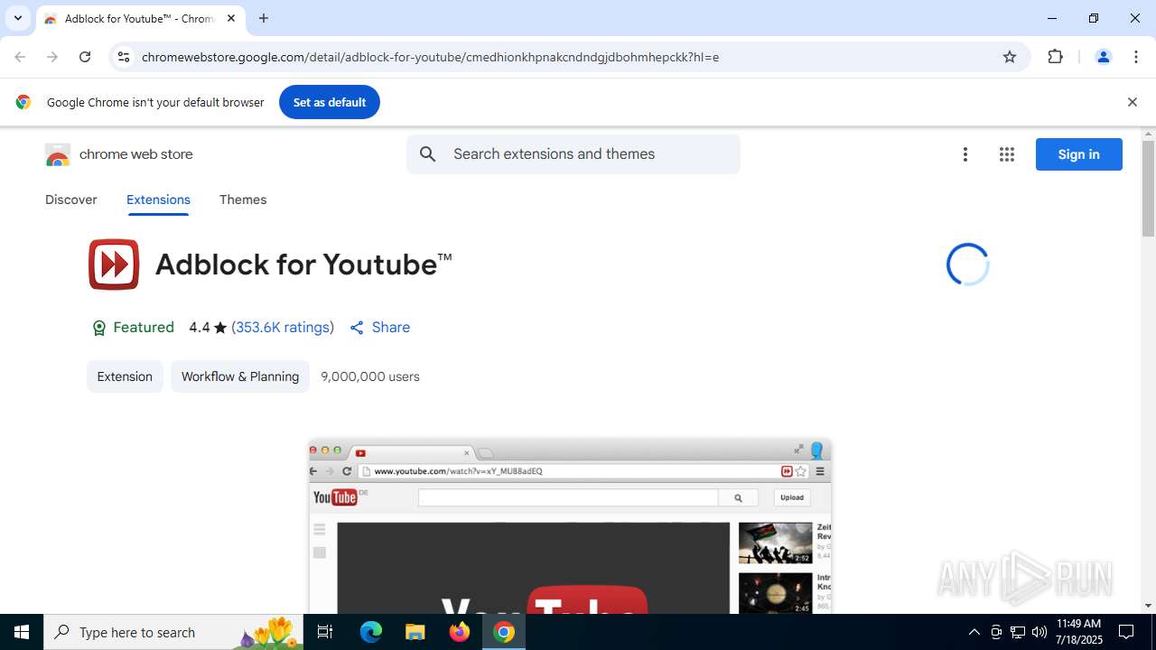Image resolution: width=1156 pixels, height=650 pixels.
Task: Click the 9,000,000 users text
Action: coord(370,376)
